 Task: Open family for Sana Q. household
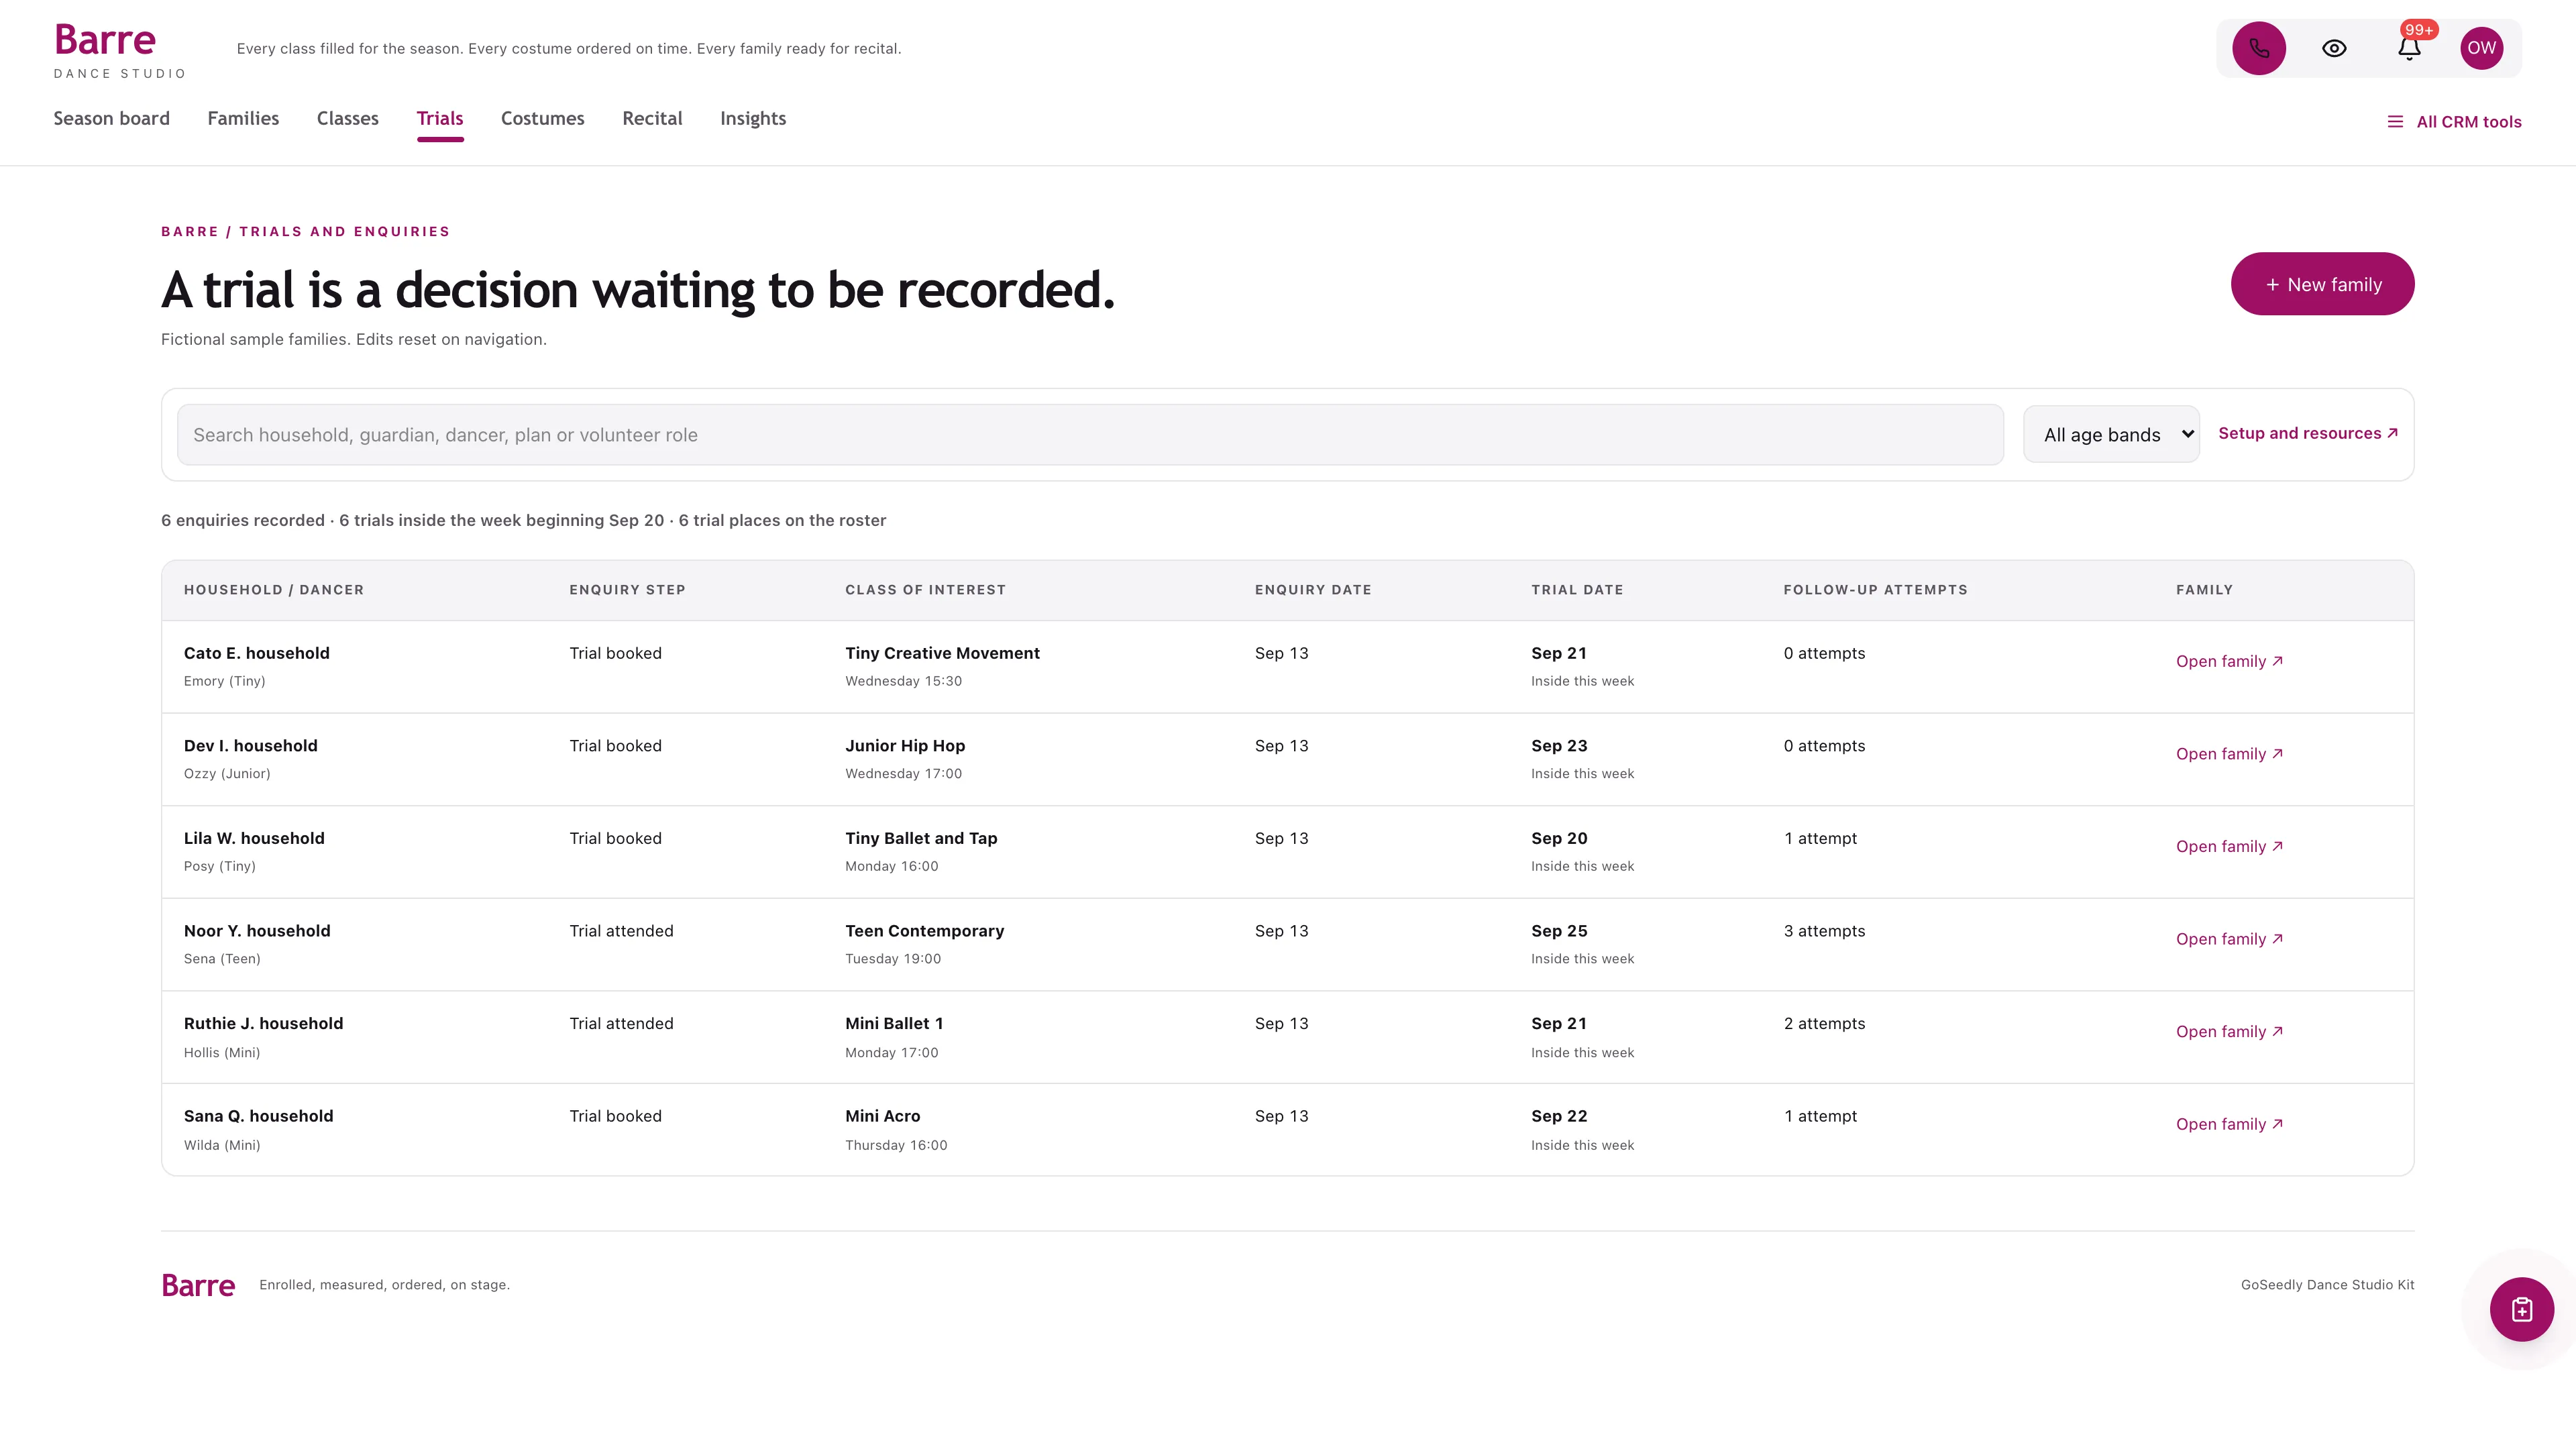click(x=2229, y=1124)
